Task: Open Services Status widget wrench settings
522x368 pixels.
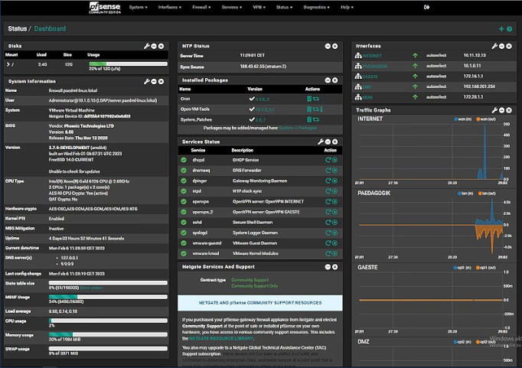Action: (320, 142)
